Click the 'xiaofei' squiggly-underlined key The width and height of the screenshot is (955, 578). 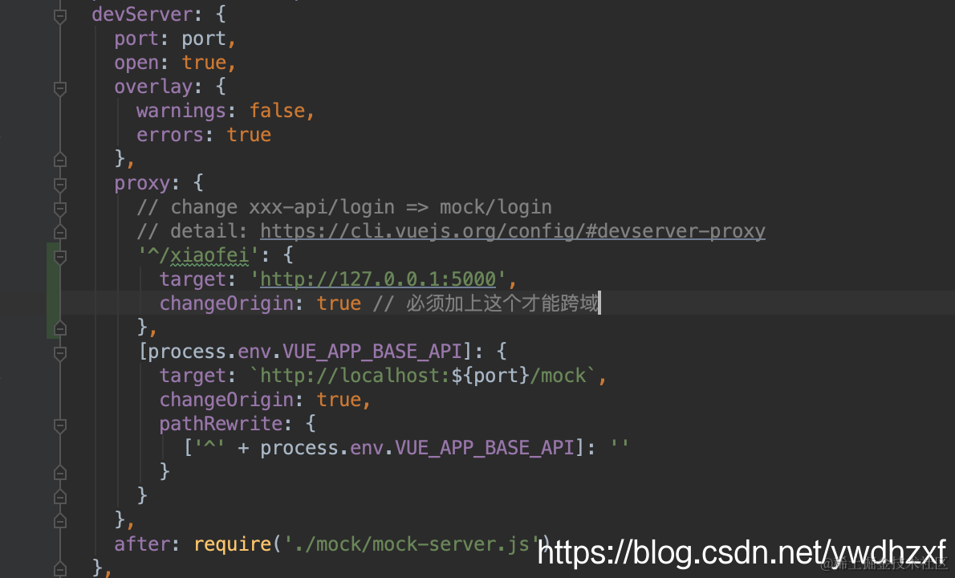(209, 255)
